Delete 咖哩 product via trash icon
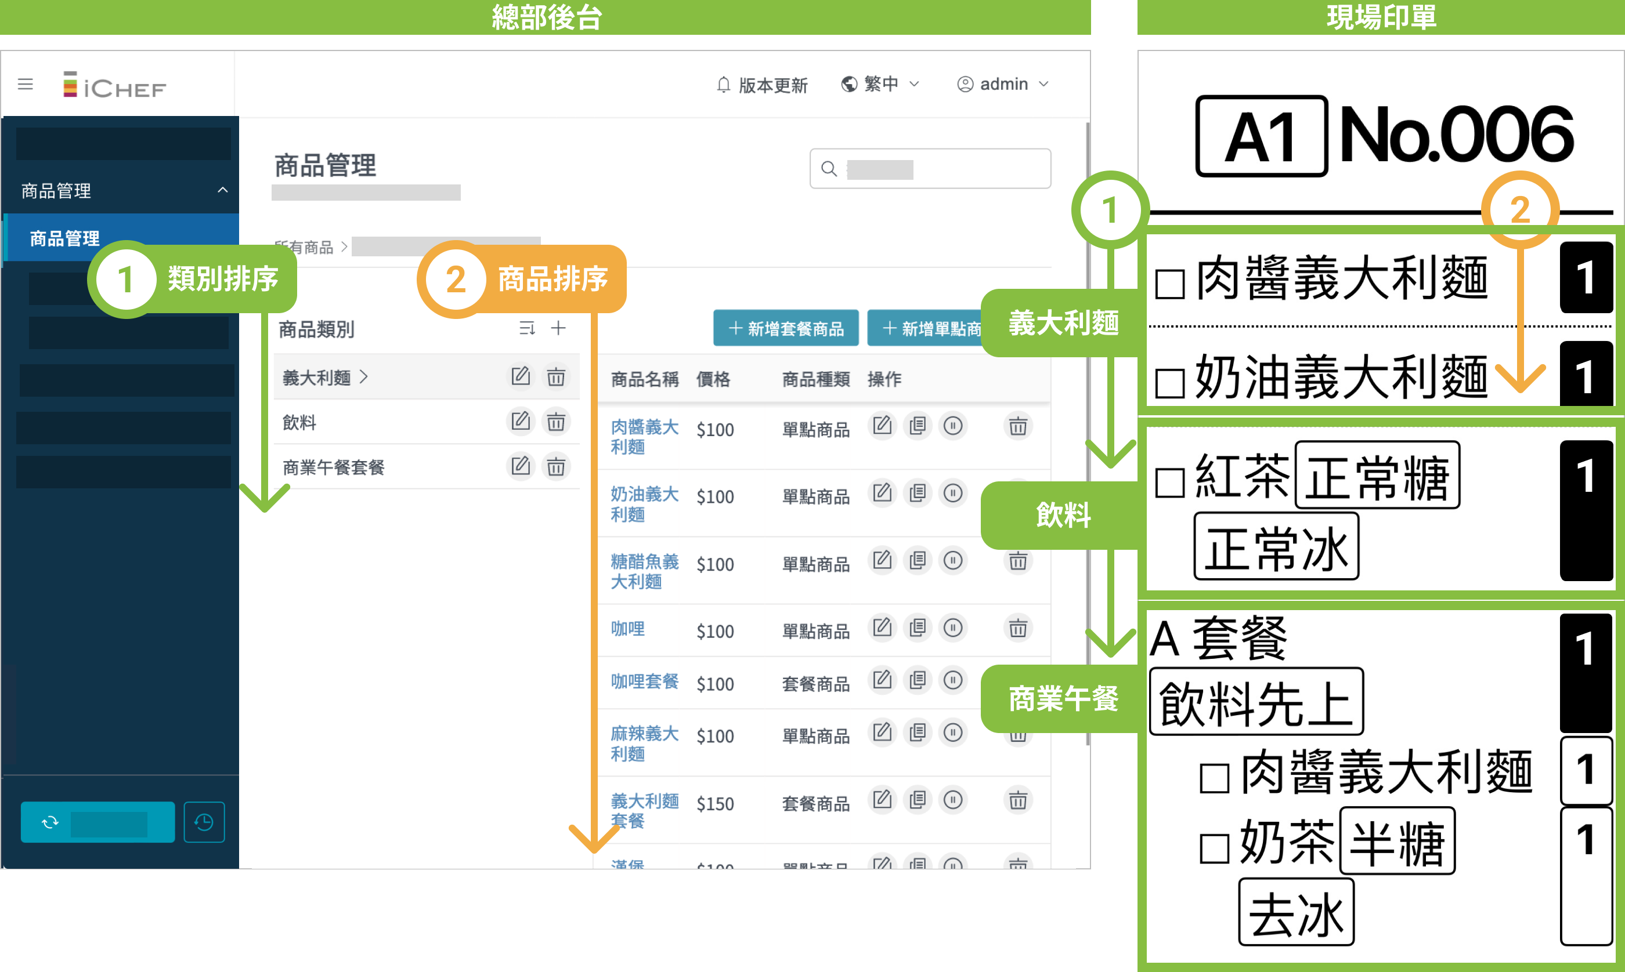Viewport: 1625px width, 972px height. 1017,628
